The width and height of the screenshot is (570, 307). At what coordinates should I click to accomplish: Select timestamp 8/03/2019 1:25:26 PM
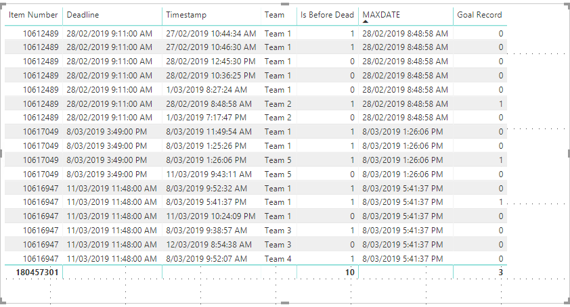pyautogui.click(x=206, y=146)
